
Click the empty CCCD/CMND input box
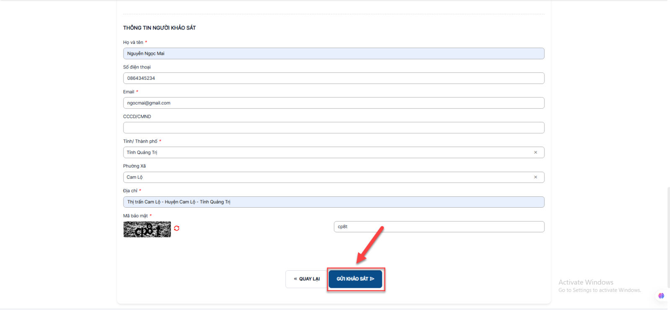pos(333,128)
